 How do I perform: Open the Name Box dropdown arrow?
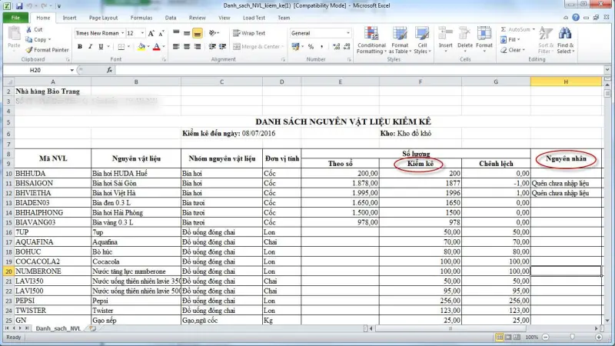pos(71,70)
